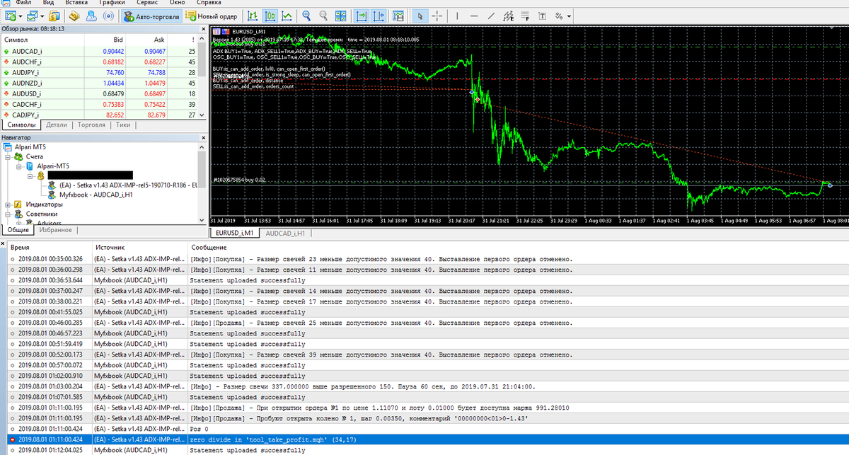The image size is (849, 455).
Task: Open the Файл menu
Action: (23, 3)
